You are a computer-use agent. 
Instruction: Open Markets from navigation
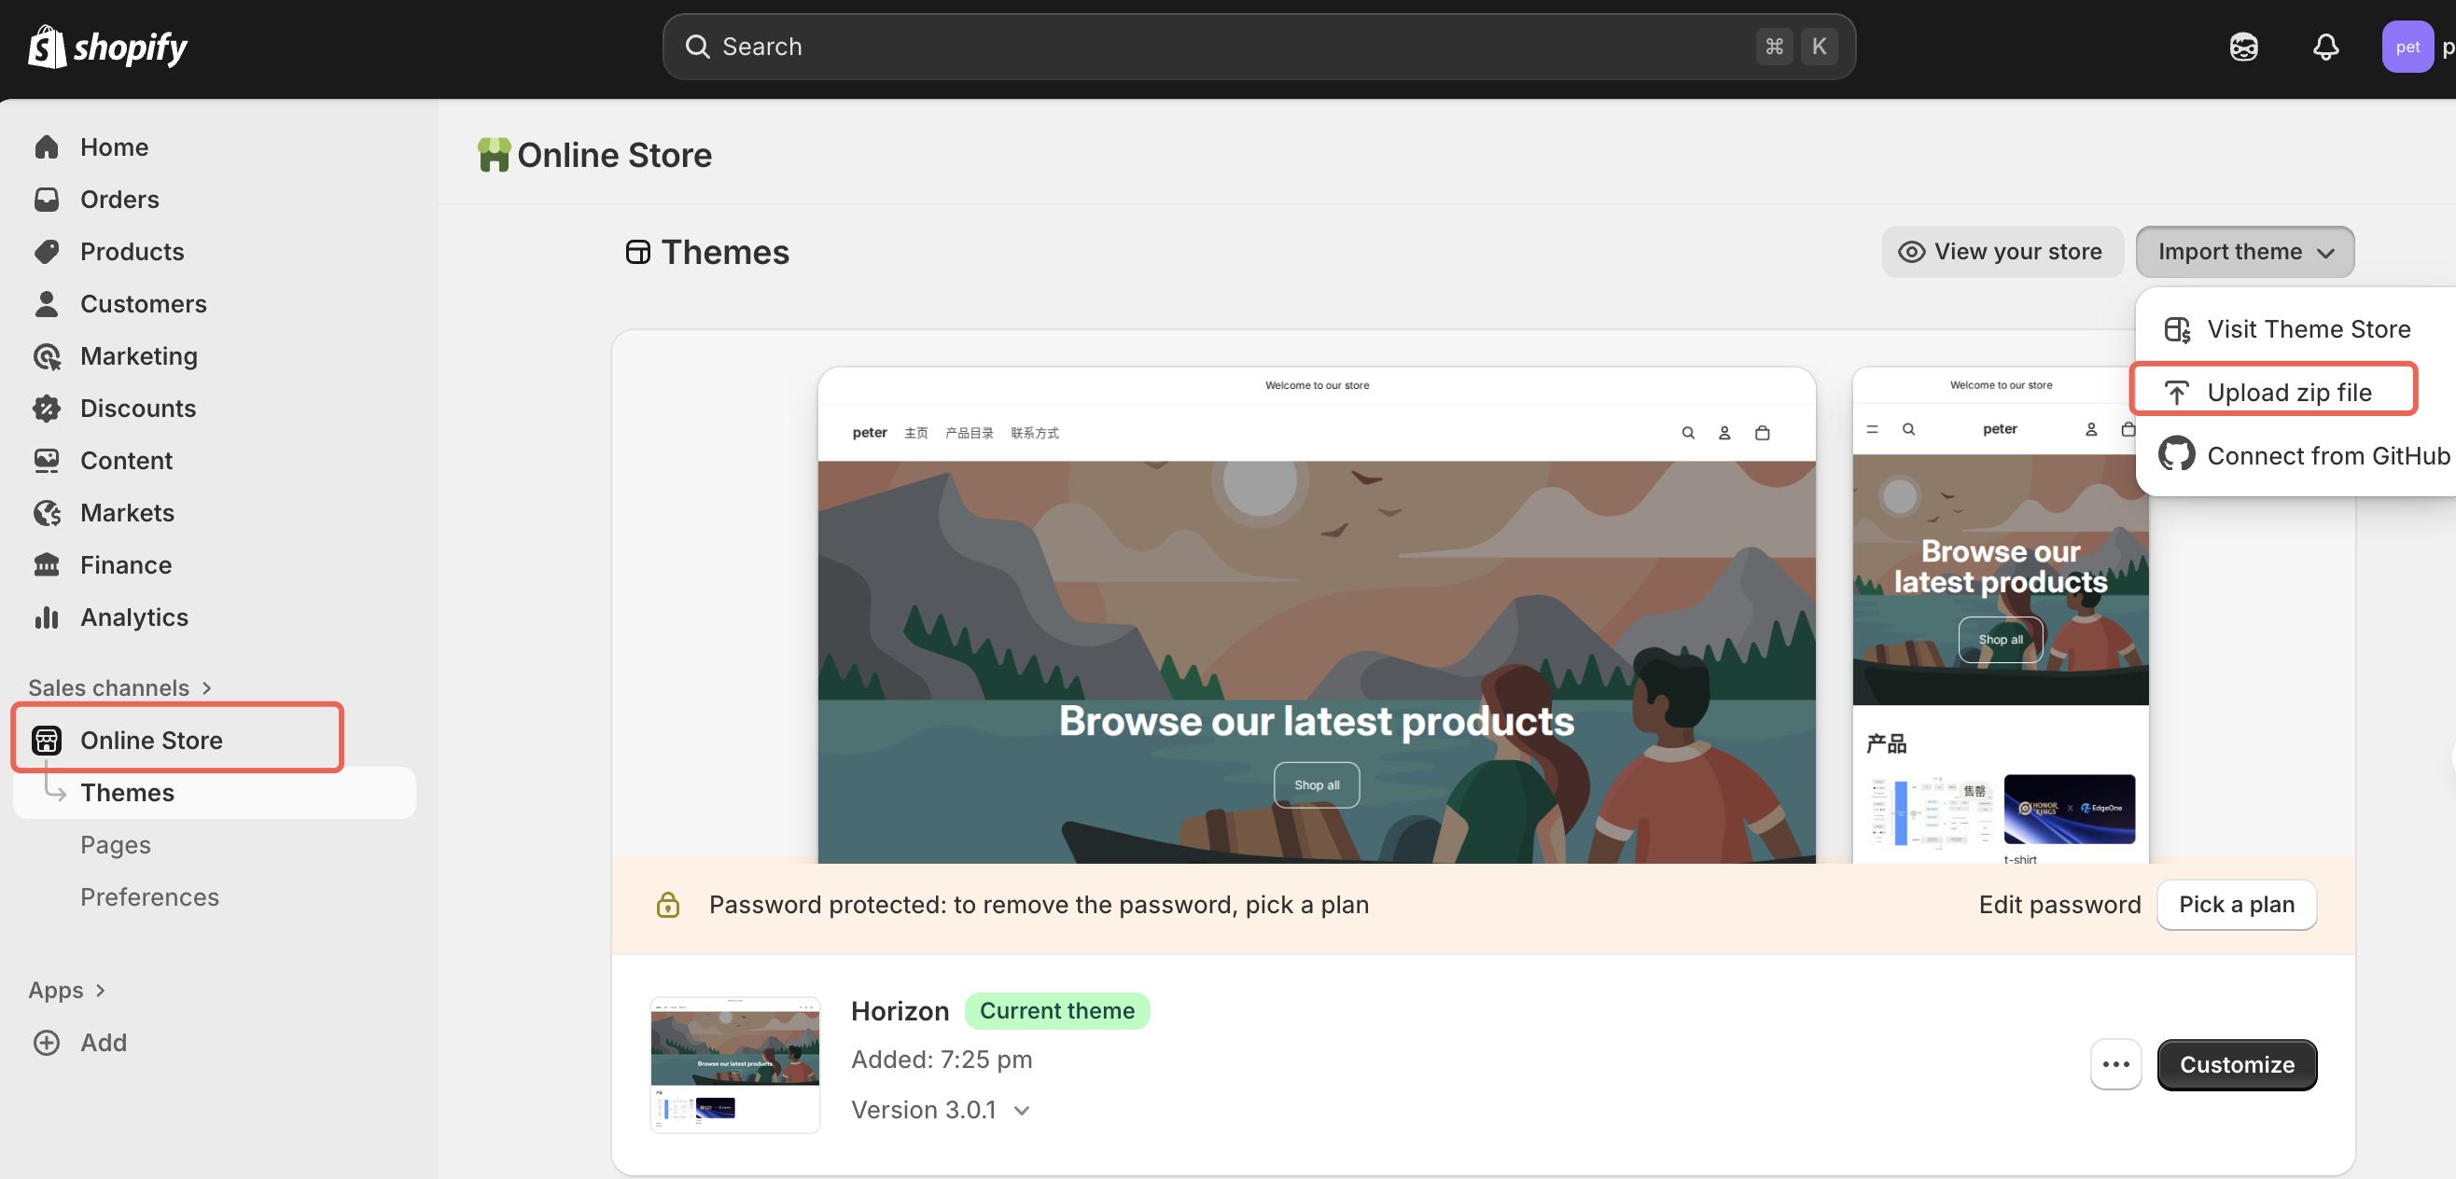[x=127, y=513]
